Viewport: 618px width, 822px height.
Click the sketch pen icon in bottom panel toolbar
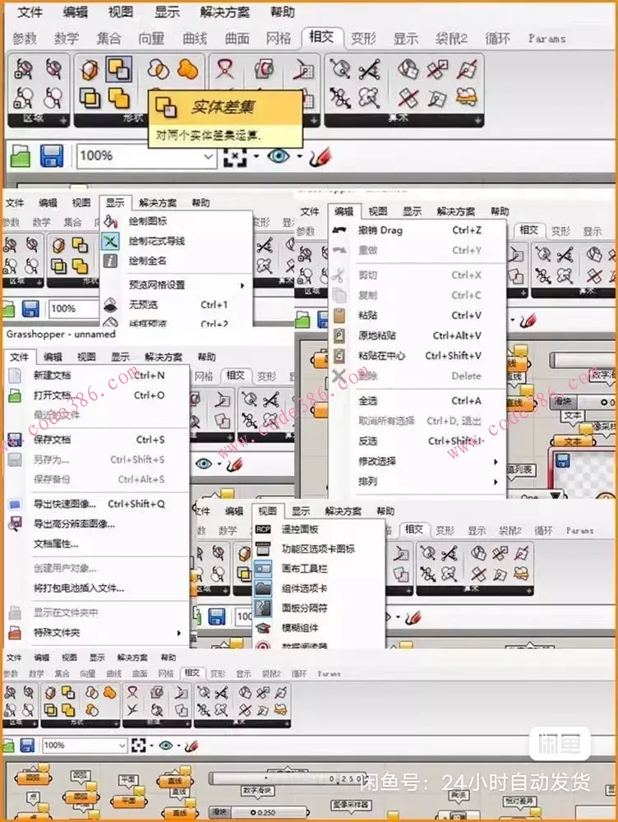(191, 745)
